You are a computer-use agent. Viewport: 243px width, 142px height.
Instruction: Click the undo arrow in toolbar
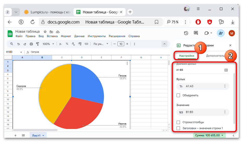click(x=18, y=44)
